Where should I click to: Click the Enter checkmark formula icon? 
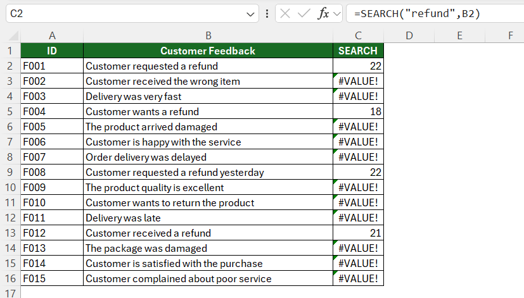304,14
